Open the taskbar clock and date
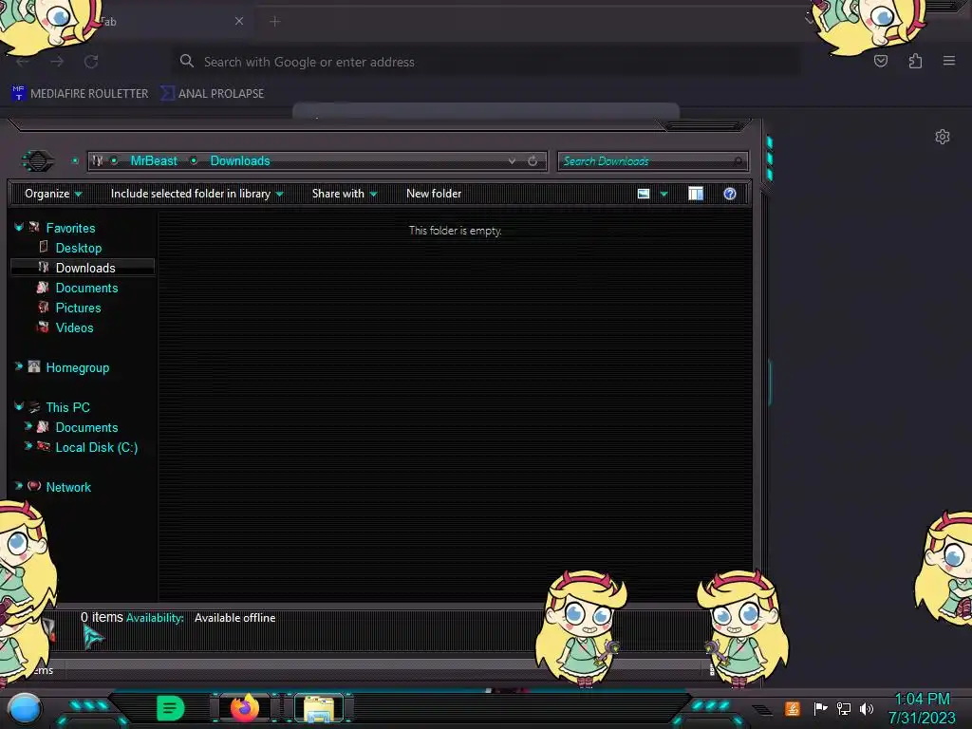Viewport: 972px width, 729px height. tap(922, 708)
